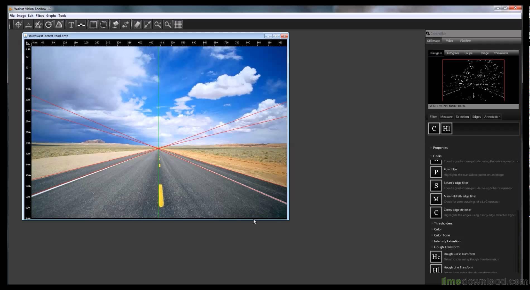
Task: Activate the rectangular selection tool
Action: tap(93, 25)
